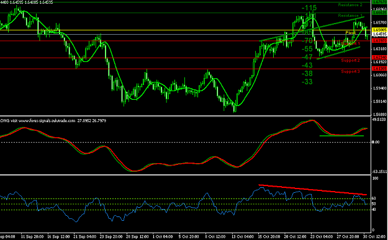Select the 1.58140 price scale value
Screen dimensions: 388x240
click(379, 101)
